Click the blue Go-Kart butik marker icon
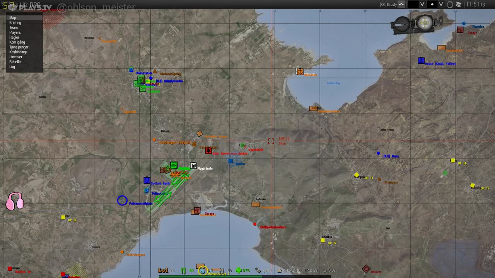Image resolution: width=495 pixels, height=278 pixels. 147,180
